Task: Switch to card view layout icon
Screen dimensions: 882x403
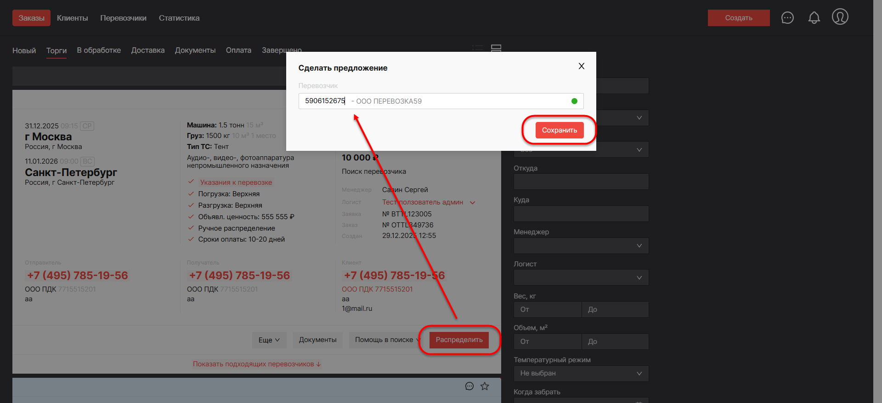Action: pos(496,48)
